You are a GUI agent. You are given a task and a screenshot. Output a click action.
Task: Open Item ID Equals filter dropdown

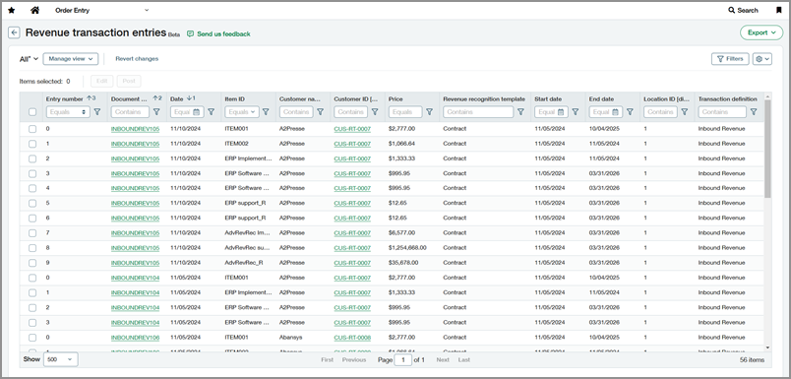(242, 112)
